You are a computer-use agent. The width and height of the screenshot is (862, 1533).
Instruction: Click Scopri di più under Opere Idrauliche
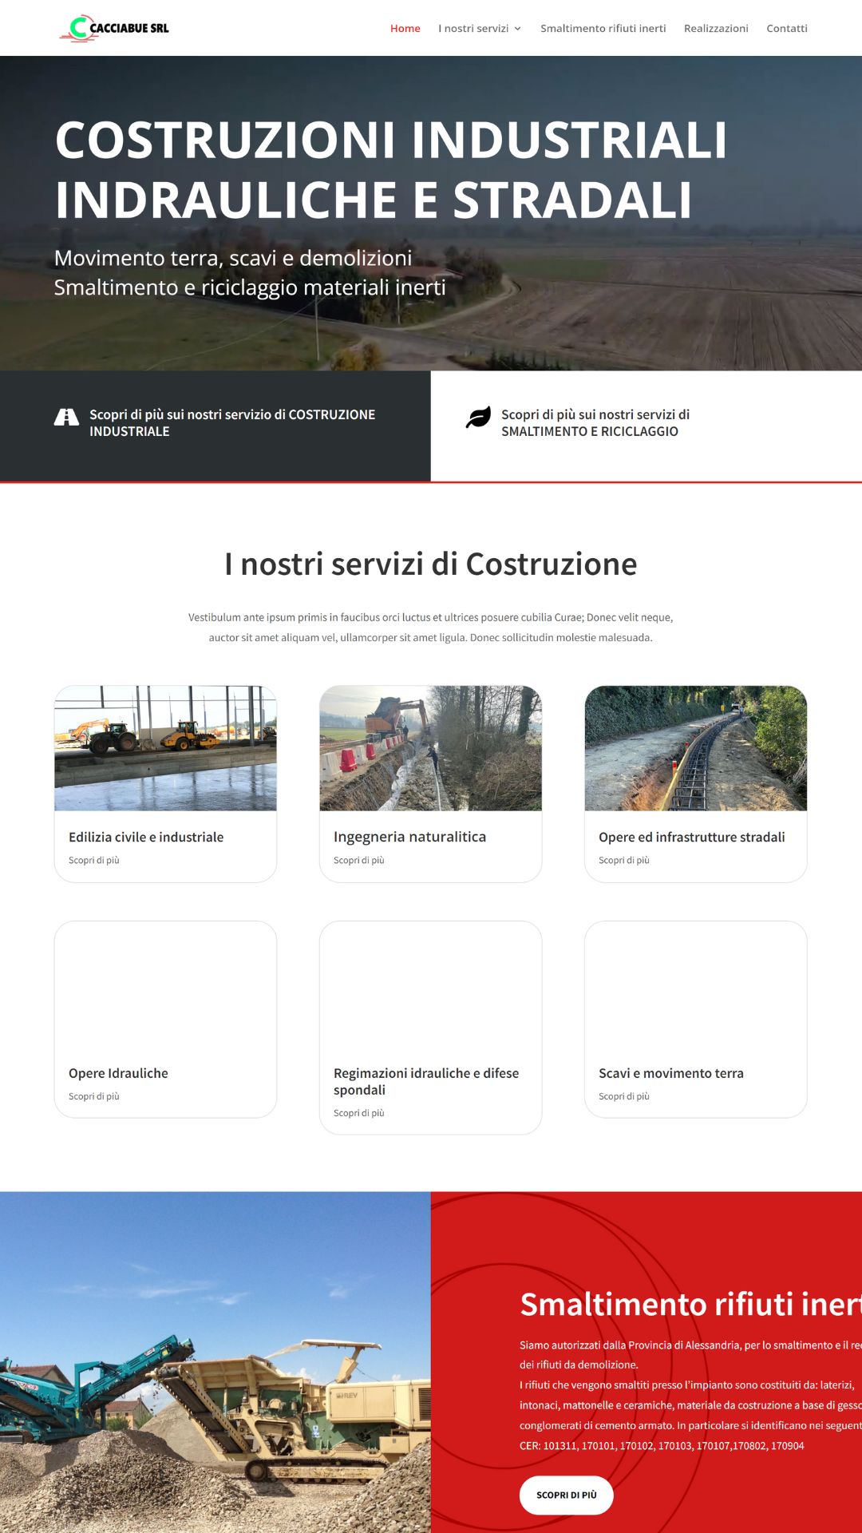(x=94, y=1096)
